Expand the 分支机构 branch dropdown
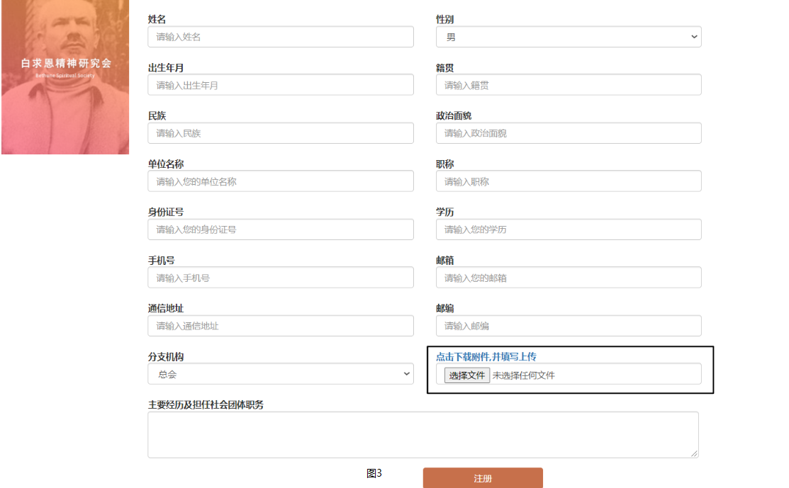Viewport: 789px width, 488px height. point(280,374)
